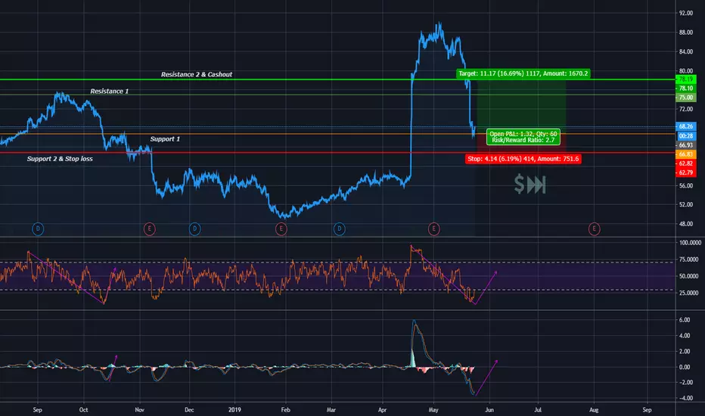Select the red Stop 4.14 (6.19%) label

pos(523,159)
